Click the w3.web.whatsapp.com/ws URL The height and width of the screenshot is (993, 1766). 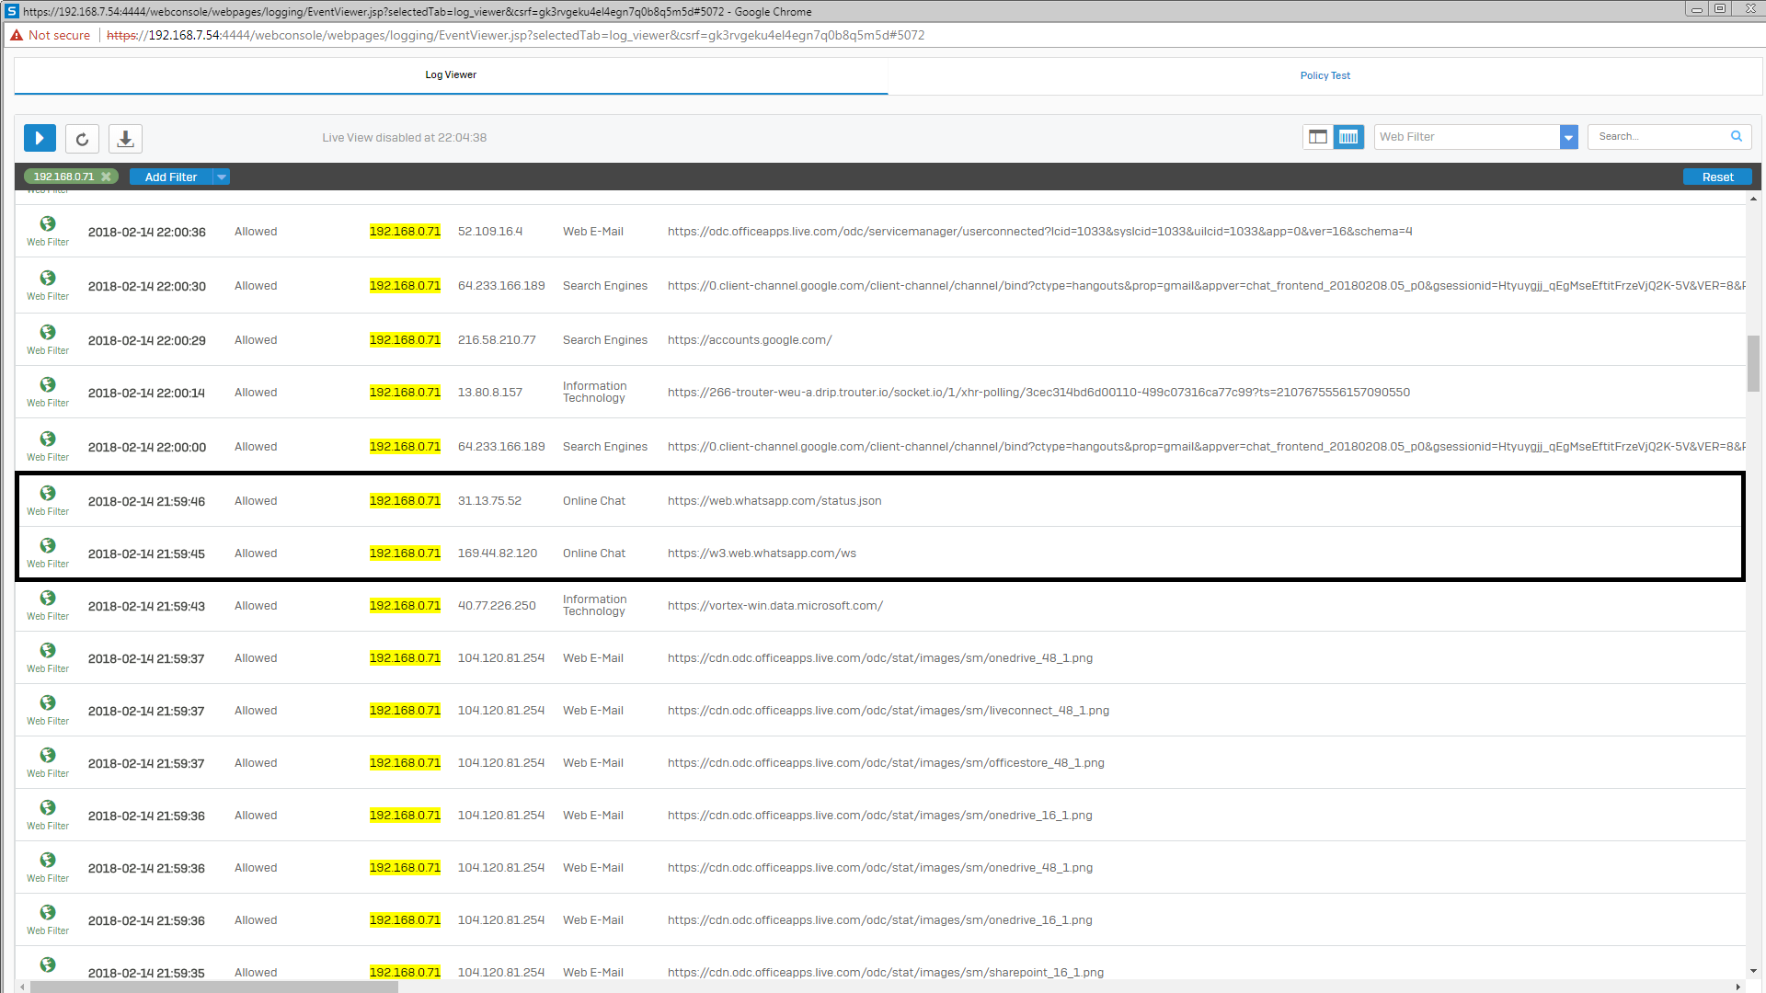click(762, 554)
